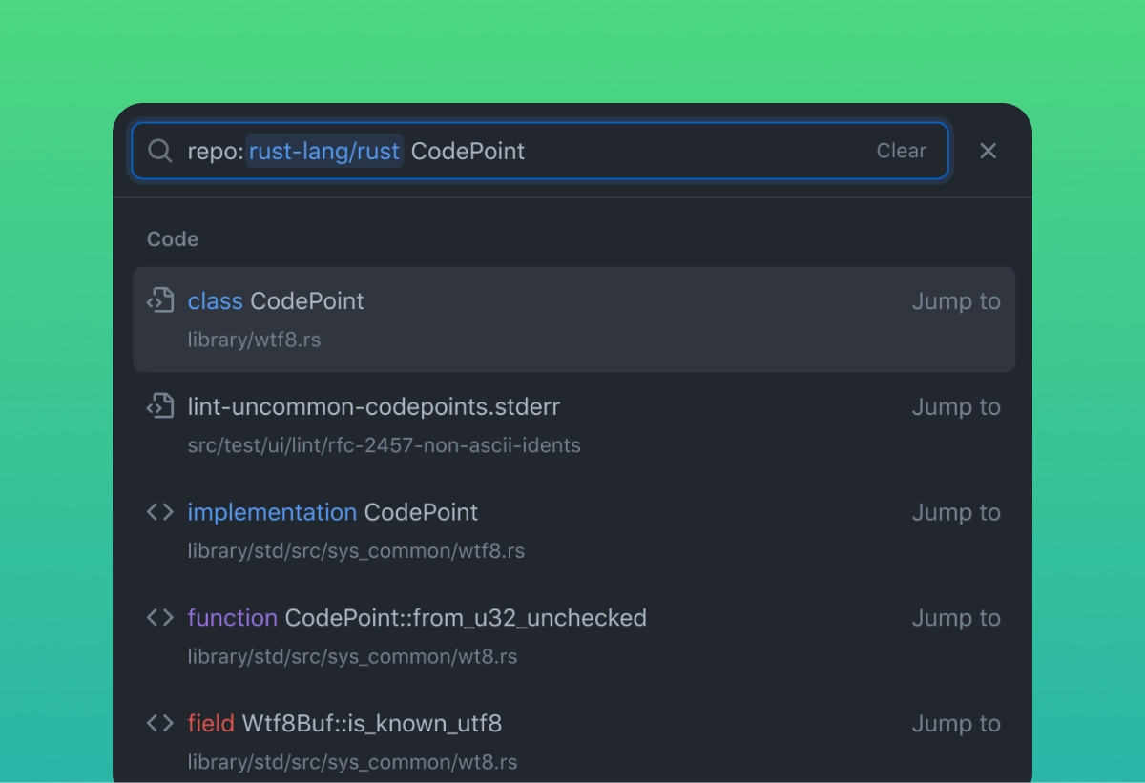Click Jump to for implementation CodePoint
Screen dimensions: 1145x783
[956, 513]
